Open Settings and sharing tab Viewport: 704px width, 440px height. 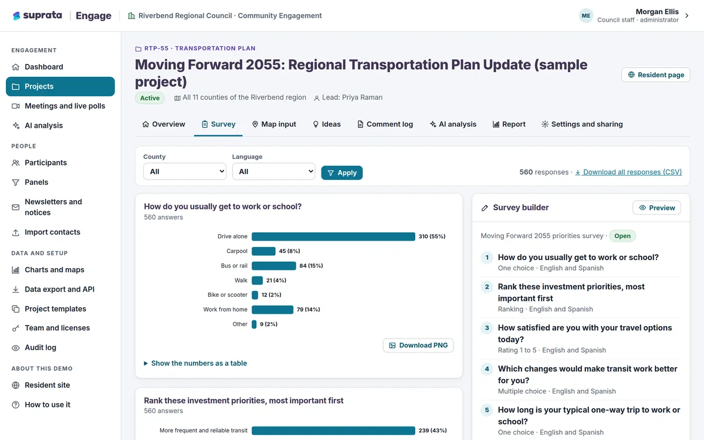(582, 124)
